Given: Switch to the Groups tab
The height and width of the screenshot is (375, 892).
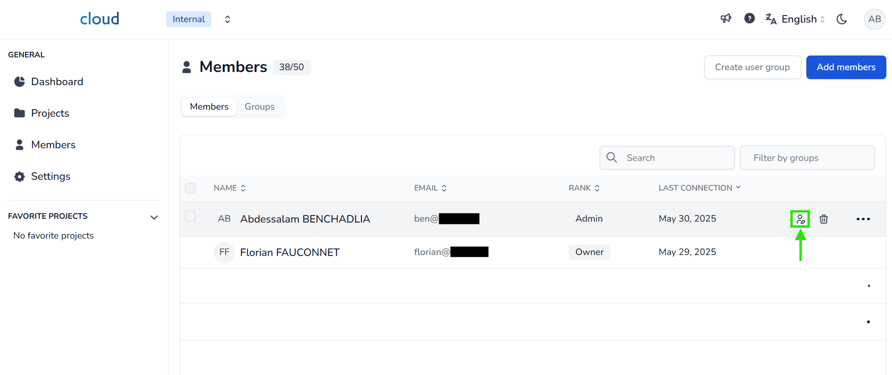Looking at the screenshot, I should click(259, 107).
